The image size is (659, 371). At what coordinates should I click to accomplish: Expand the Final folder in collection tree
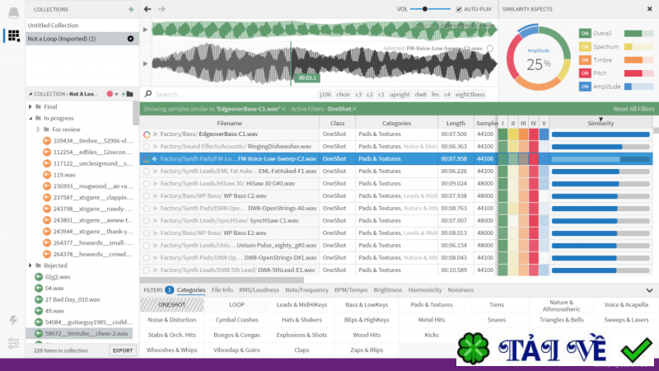(30, 106)
